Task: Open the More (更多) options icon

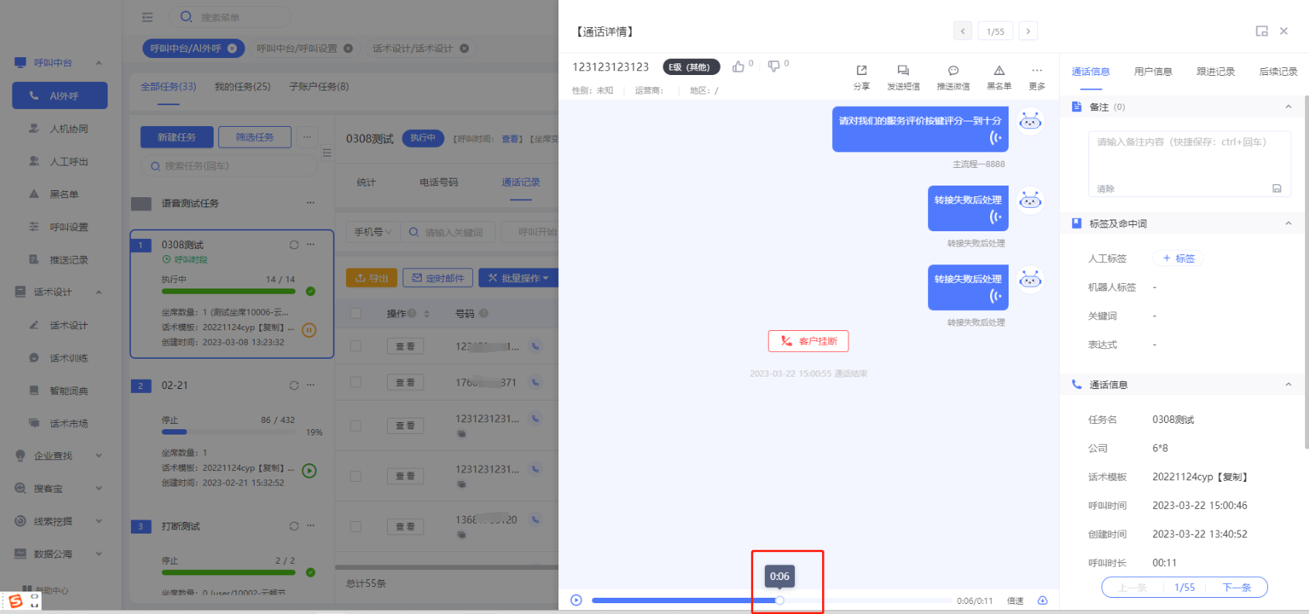Action: (x=1037, y=71)
